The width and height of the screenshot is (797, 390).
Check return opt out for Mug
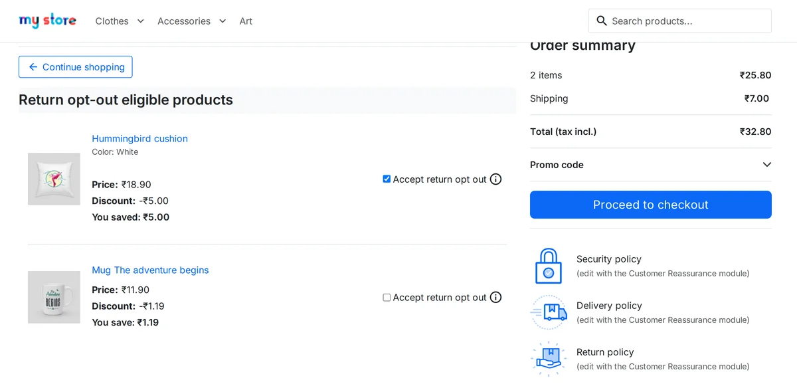tap(387, 298)
